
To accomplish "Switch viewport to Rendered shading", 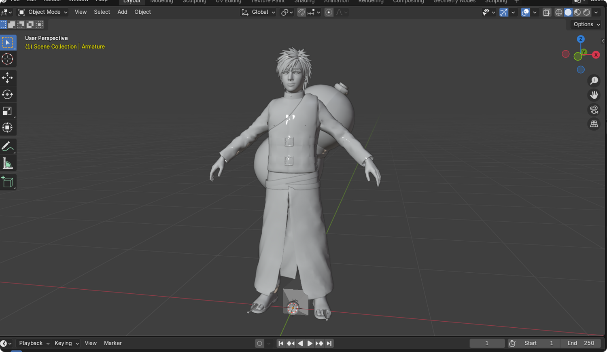I will 587,12.
